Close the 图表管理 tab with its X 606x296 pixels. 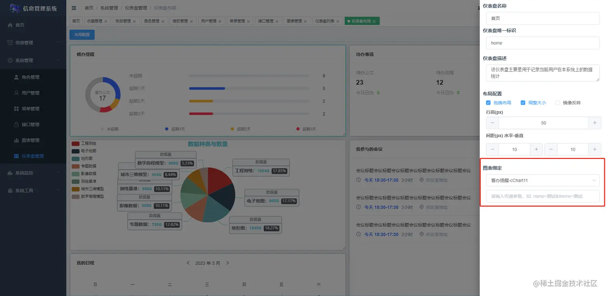[306, 21]
